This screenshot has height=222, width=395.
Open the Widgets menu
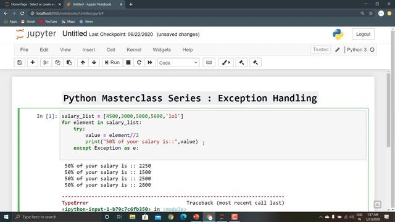[x=162, y=50]
